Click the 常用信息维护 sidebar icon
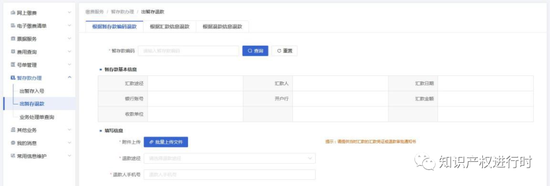The height and width of the screenshot is (186, 550). (x=13, y=156)
